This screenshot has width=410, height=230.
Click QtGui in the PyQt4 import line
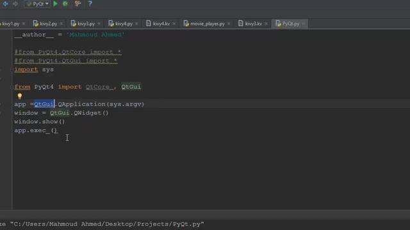pyautogui.click(x=131, y=87)
